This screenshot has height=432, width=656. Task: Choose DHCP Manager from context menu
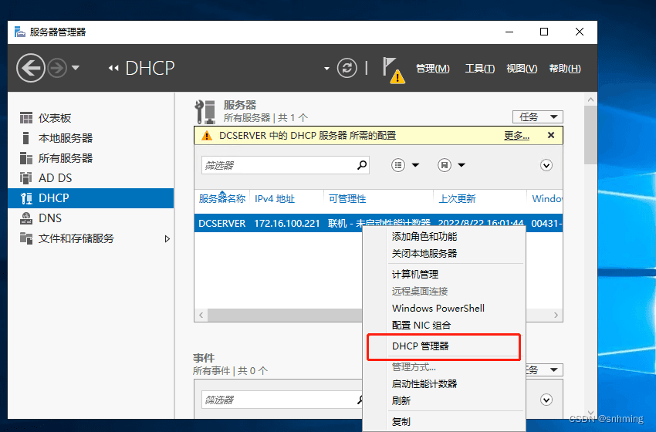point(421,346)
